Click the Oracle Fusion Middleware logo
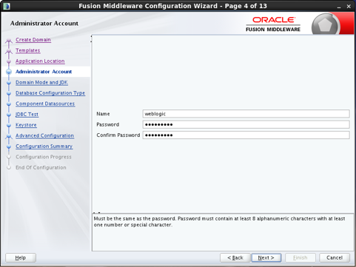Image resolution: width=356 pixels, height=267 pixels. (x=273, y=24)
